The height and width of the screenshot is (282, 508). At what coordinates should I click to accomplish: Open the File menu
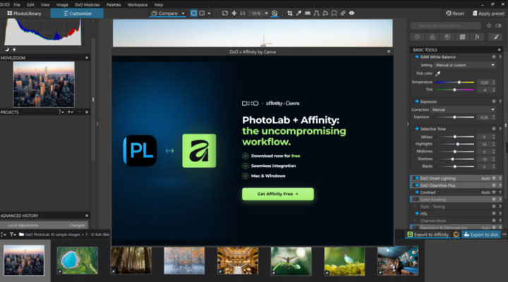(x=17, y=5)
